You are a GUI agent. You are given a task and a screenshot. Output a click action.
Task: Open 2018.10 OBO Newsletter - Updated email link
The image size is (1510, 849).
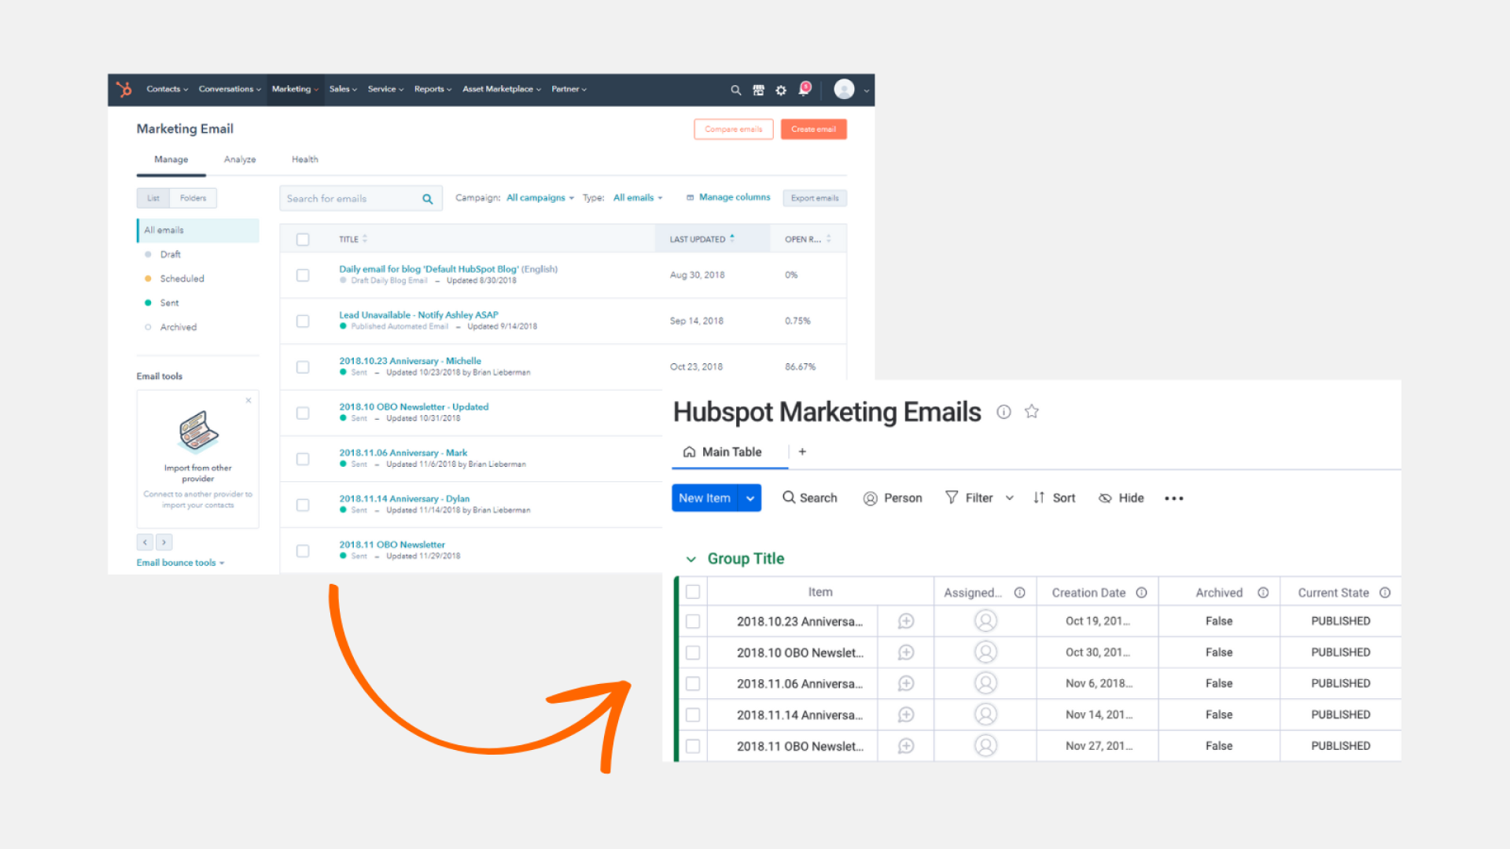point(414,407)
